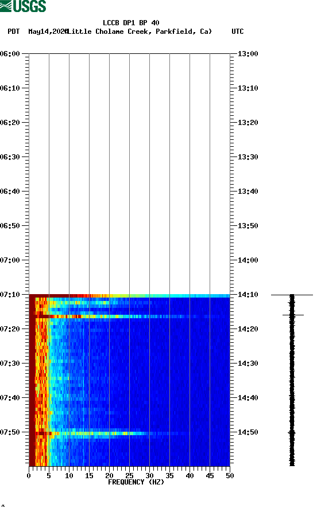Click the 13:20 UTC time label
The height and width of the screenshot is (512, 317).
pos(248,123)
